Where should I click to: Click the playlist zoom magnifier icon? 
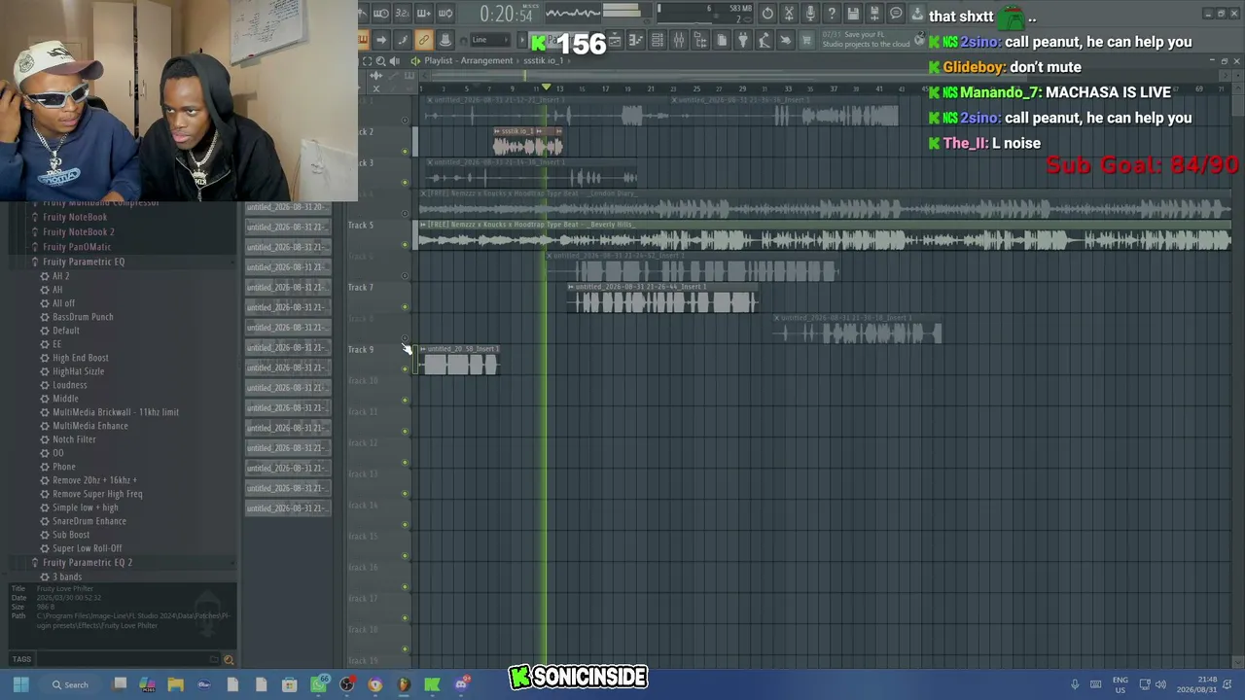click(380, 61)
